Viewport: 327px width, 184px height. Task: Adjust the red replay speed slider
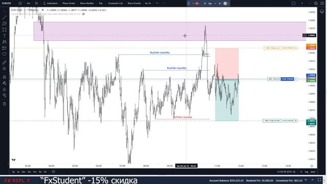tap(197, 4)
